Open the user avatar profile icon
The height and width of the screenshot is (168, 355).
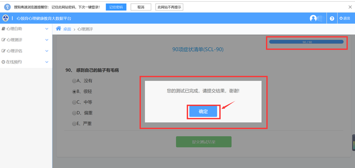(x=313, y=18)
